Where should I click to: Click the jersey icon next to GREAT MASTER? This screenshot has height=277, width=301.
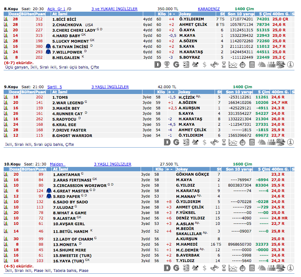tap(49, 191)
